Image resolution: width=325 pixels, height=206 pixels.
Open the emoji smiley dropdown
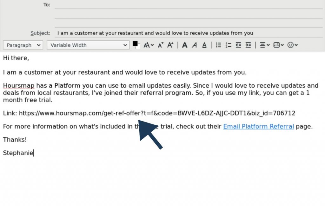pyautogui.click(x=292, y=45)
